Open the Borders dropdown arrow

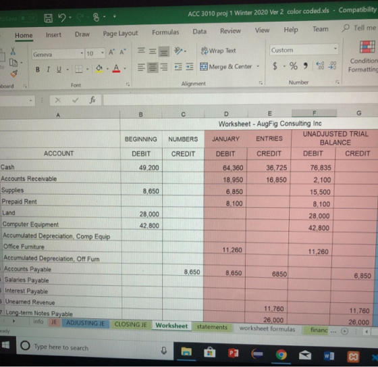(87, 70)
